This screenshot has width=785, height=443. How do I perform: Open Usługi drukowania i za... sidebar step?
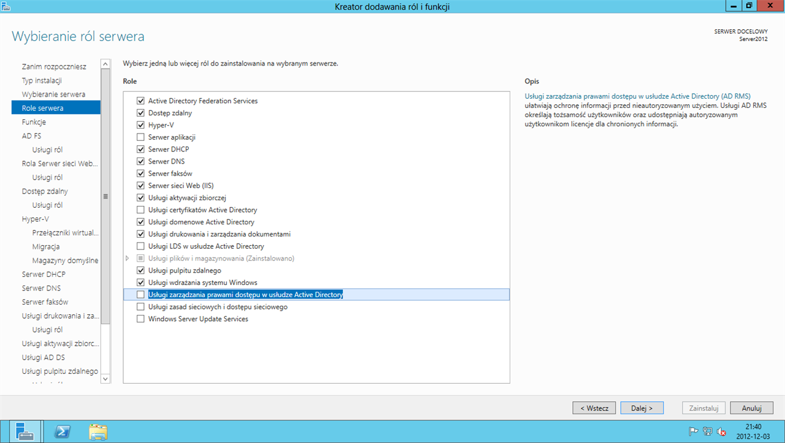(x=60, y=316)
